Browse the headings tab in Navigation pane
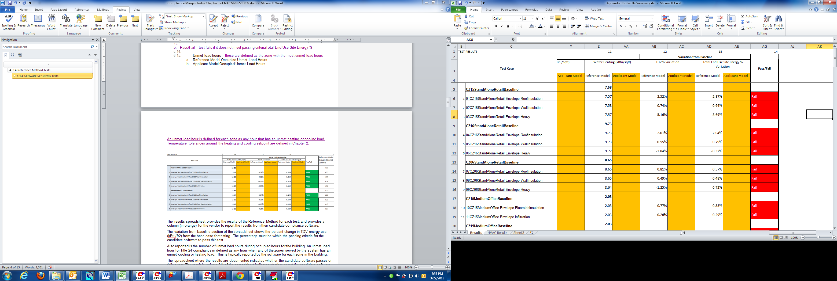The width and height of the screenshot is (837, 281). click(x=6, y=55)
